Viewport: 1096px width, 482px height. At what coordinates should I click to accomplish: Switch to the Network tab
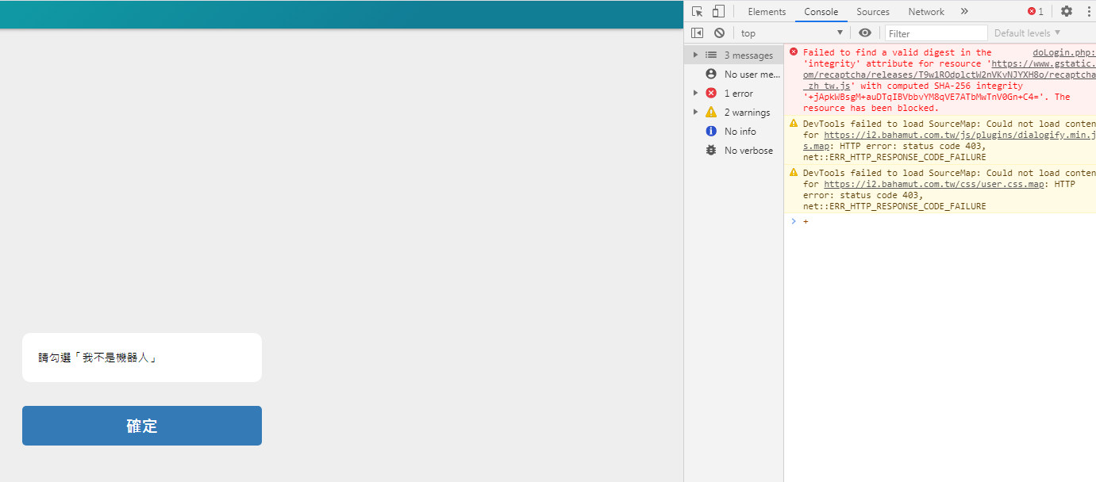pyautogui.click(x=926, y=11)
